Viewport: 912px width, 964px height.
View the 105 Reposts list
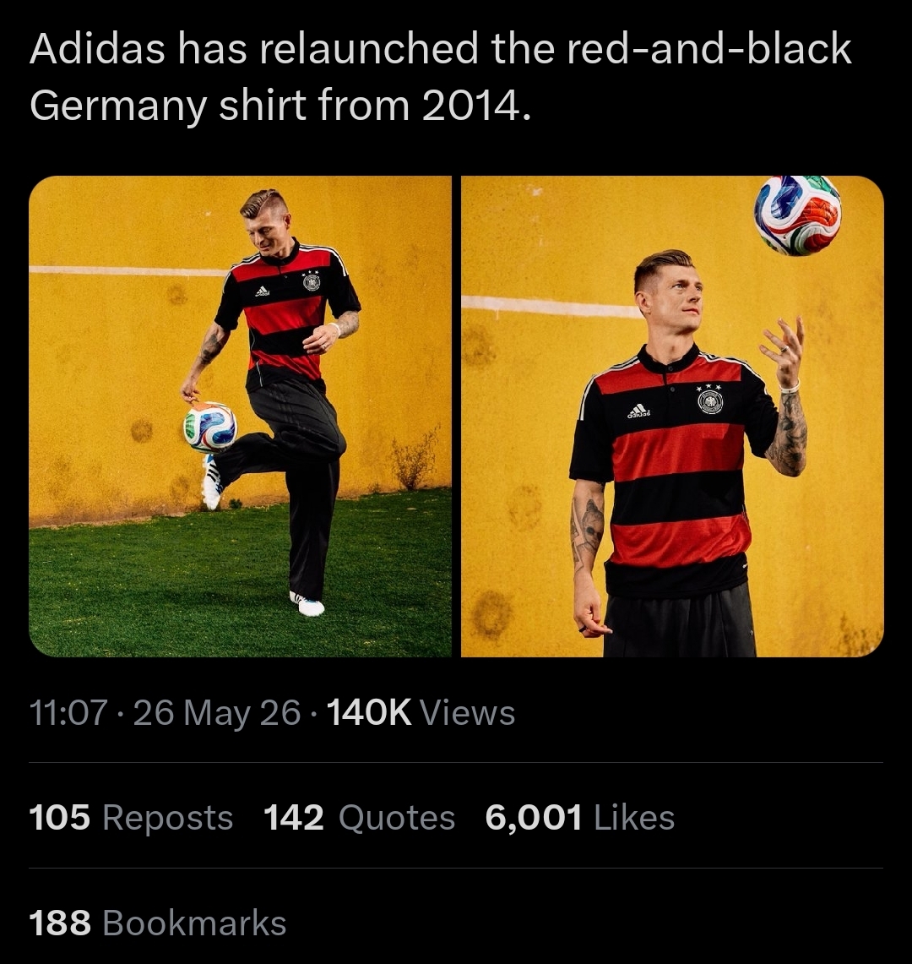[x=131, y=817]
